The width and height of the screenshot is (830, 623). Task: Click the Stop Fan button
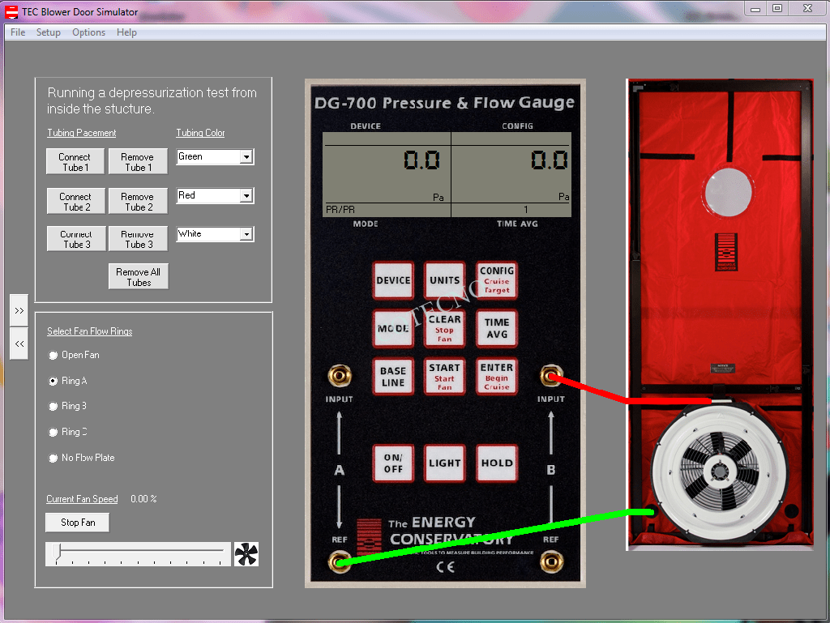click(78, 523)
